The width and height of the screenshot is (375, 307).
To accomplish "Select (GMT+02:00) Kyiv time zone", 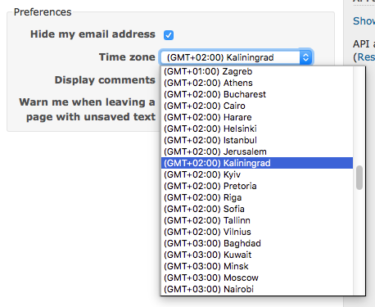I will (257, 174).
